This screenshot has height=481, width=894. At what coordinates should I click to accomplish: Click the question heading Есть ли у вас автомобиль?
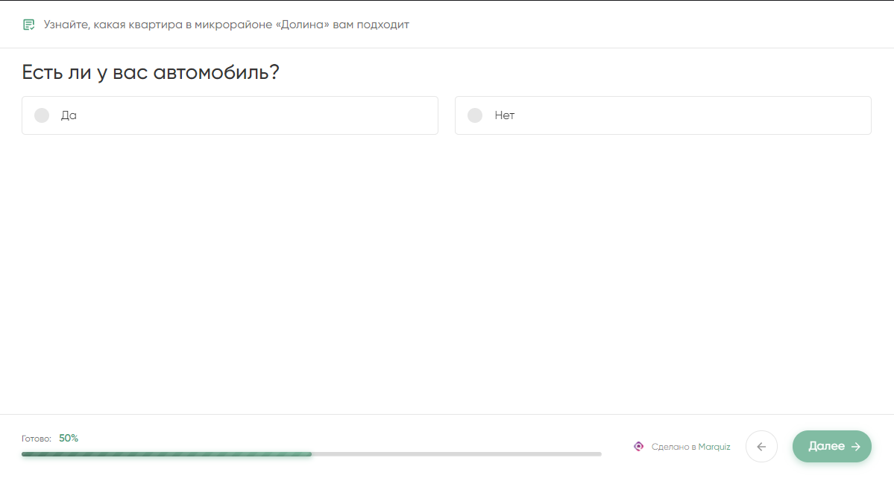pyautogui.click(x=151, y=72)
